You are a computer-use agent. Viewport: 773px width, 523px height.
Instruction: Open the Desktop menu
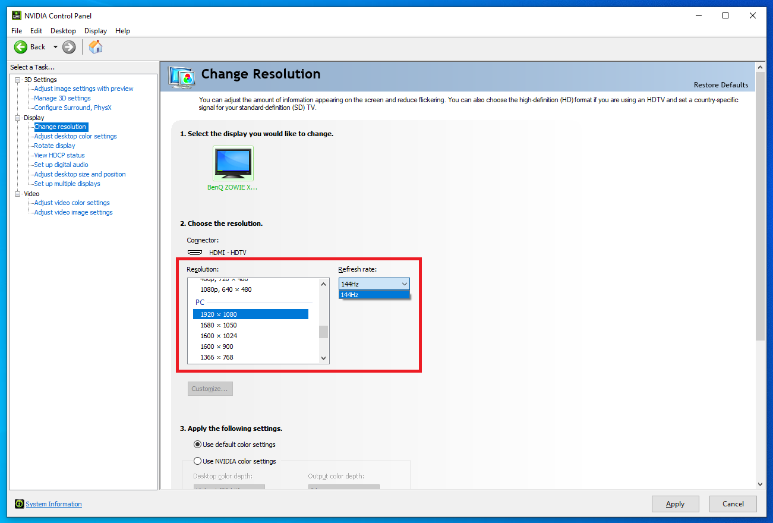coord(63,31)
